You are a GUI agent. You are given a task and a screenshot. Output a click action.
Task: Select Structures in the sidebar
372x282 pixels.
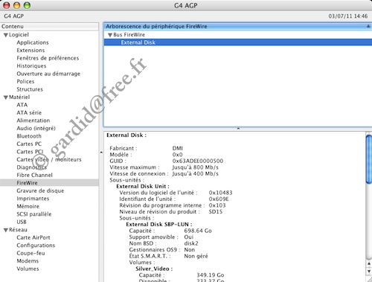click(30, 89)
